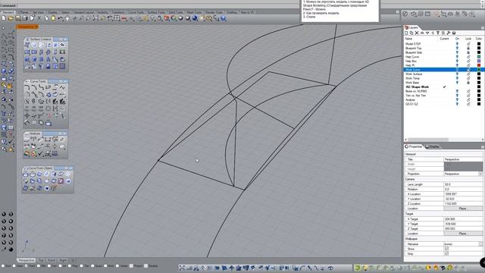The width and height of the screenshot is (485, 273).
Task: Click the Layers panel help icon
Action: pyautogui.click(x=454, y=33)
